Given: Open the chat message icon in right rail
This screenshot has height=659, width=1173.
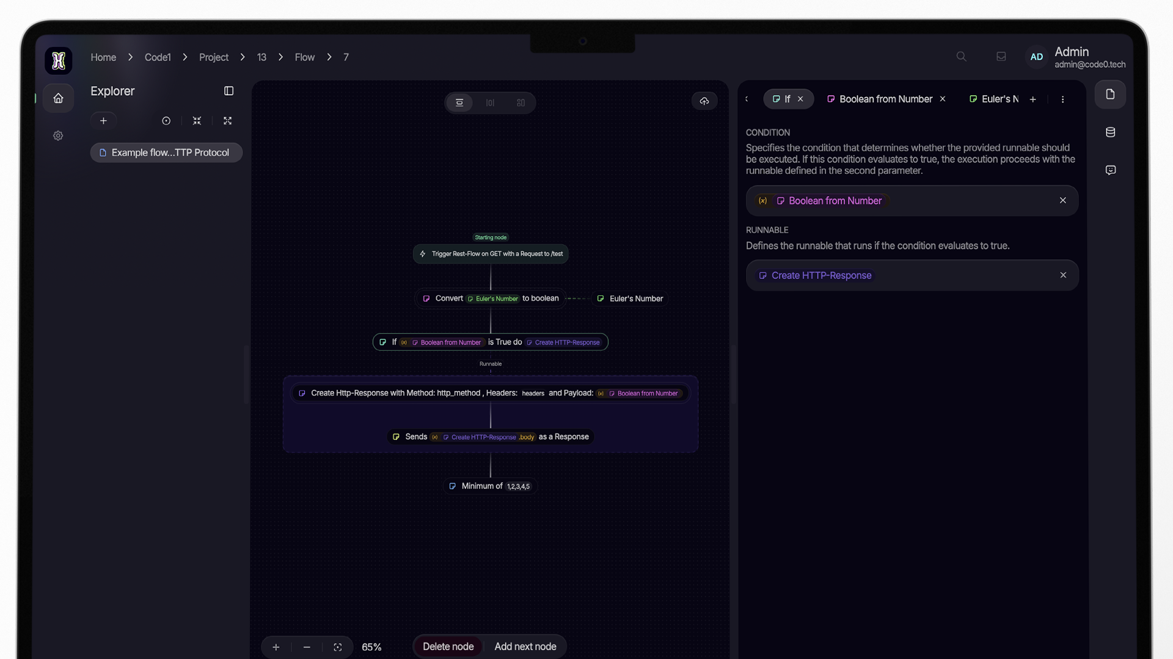Looking at the screenshot, I should pos(1110,170).
